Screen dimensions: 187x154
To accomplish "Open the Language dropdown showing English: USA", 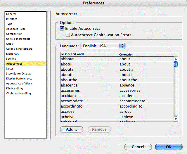I will (x=103, y=46).
